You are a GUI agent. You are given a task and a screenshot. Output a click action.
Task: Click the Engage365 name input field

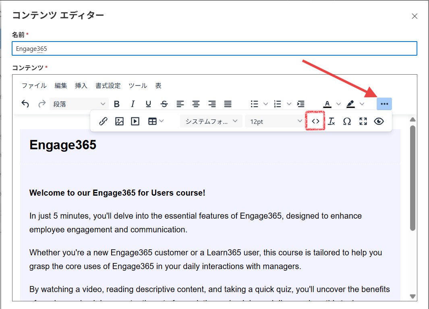tap(214, 48)
